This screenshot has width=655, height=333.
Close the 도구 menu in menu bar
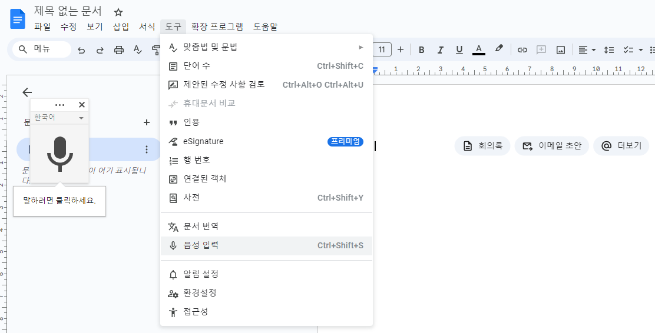(173, 26)
